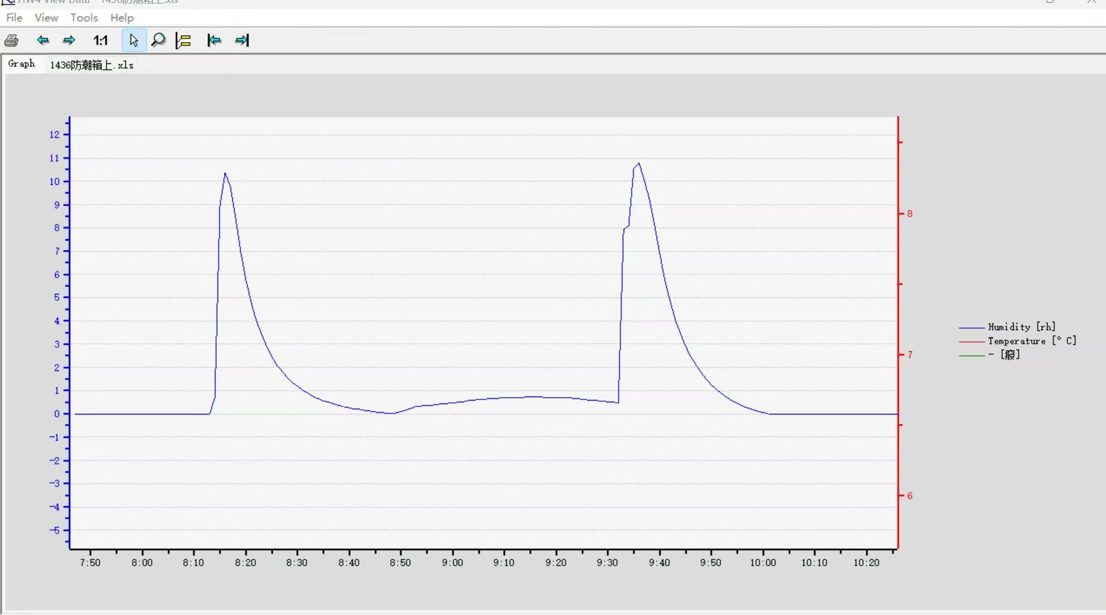Activate the magnifier zoom tool
1106x615 pixels.
click(x=158, y=40)
